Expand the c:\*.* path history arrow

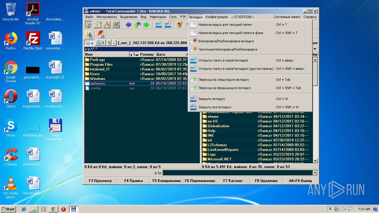coord(86,49)
